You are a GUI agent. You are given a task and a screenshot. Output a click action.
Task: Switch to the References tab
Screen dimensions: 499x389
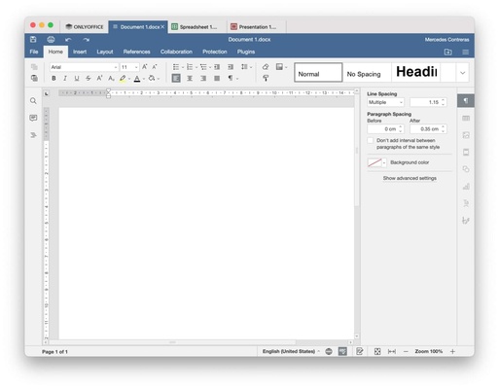136,52
